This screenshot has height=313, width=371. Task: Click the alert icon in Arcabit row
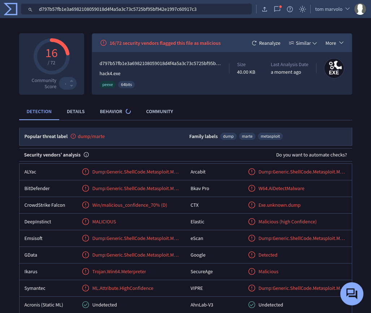click(252, 172)
